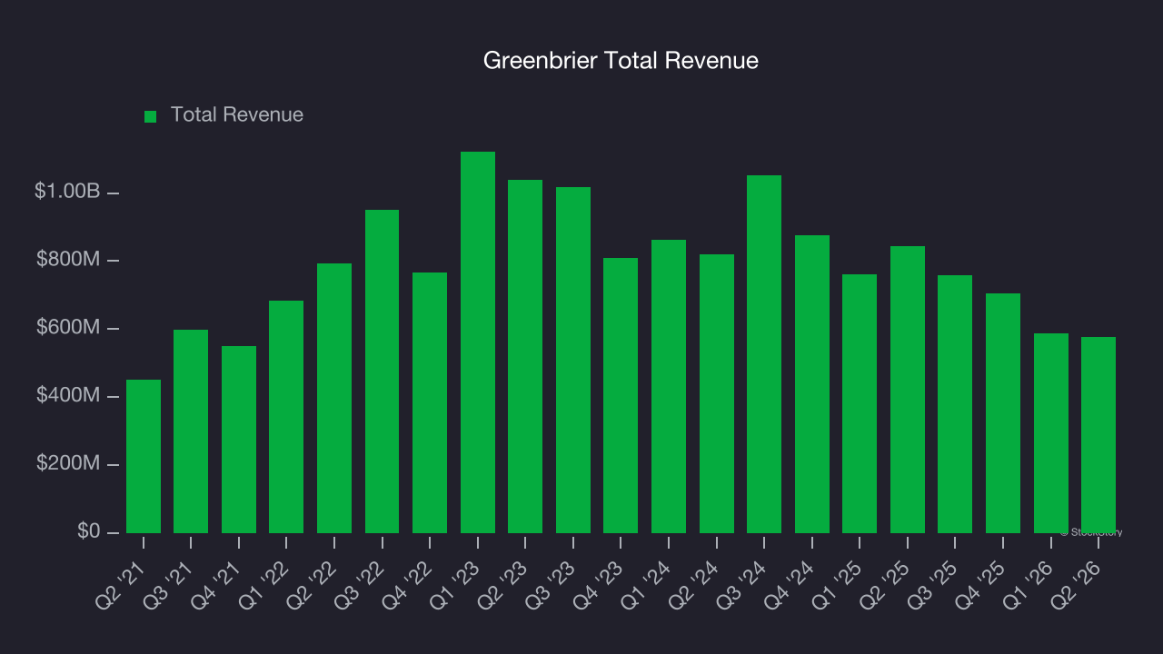1163x654 pixels.
Task: Click the $600M y-axis label
Action: pos(68,328)
